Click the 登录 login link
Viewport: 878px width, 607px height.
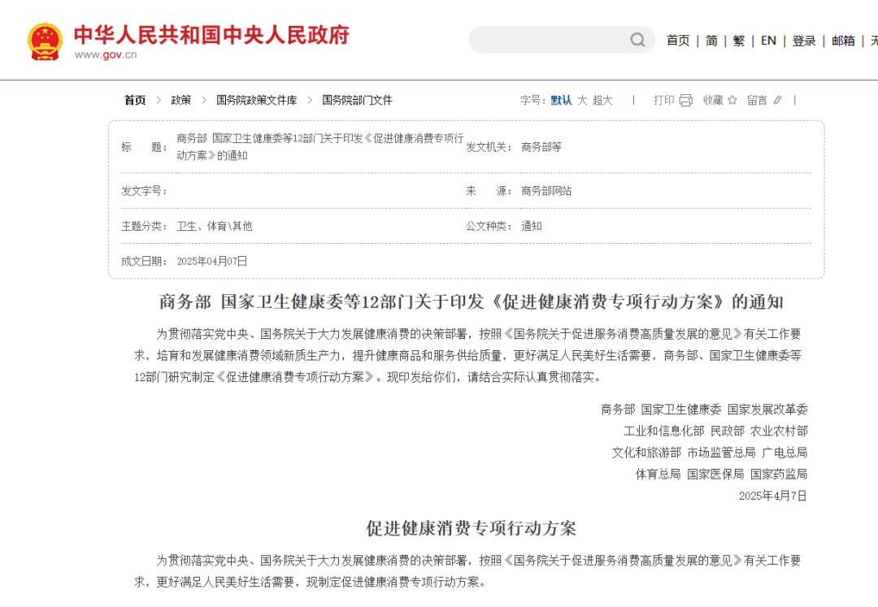coord(804,41)
